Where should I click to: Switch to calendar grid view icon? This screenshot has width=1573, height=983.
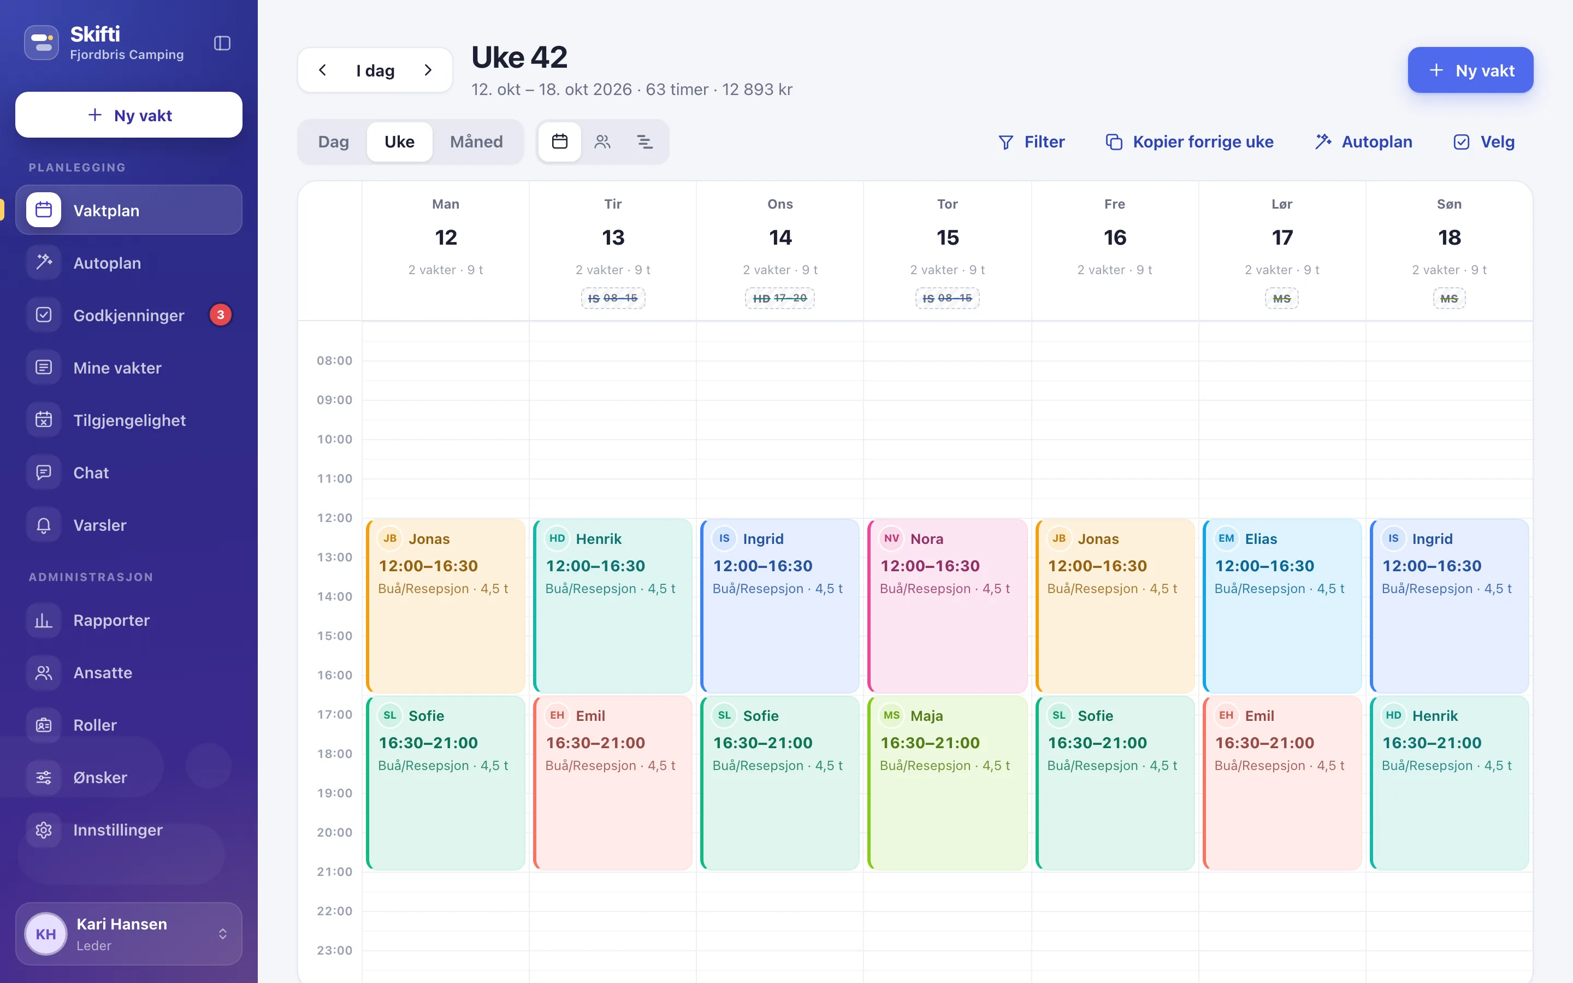tap(560, 142)
